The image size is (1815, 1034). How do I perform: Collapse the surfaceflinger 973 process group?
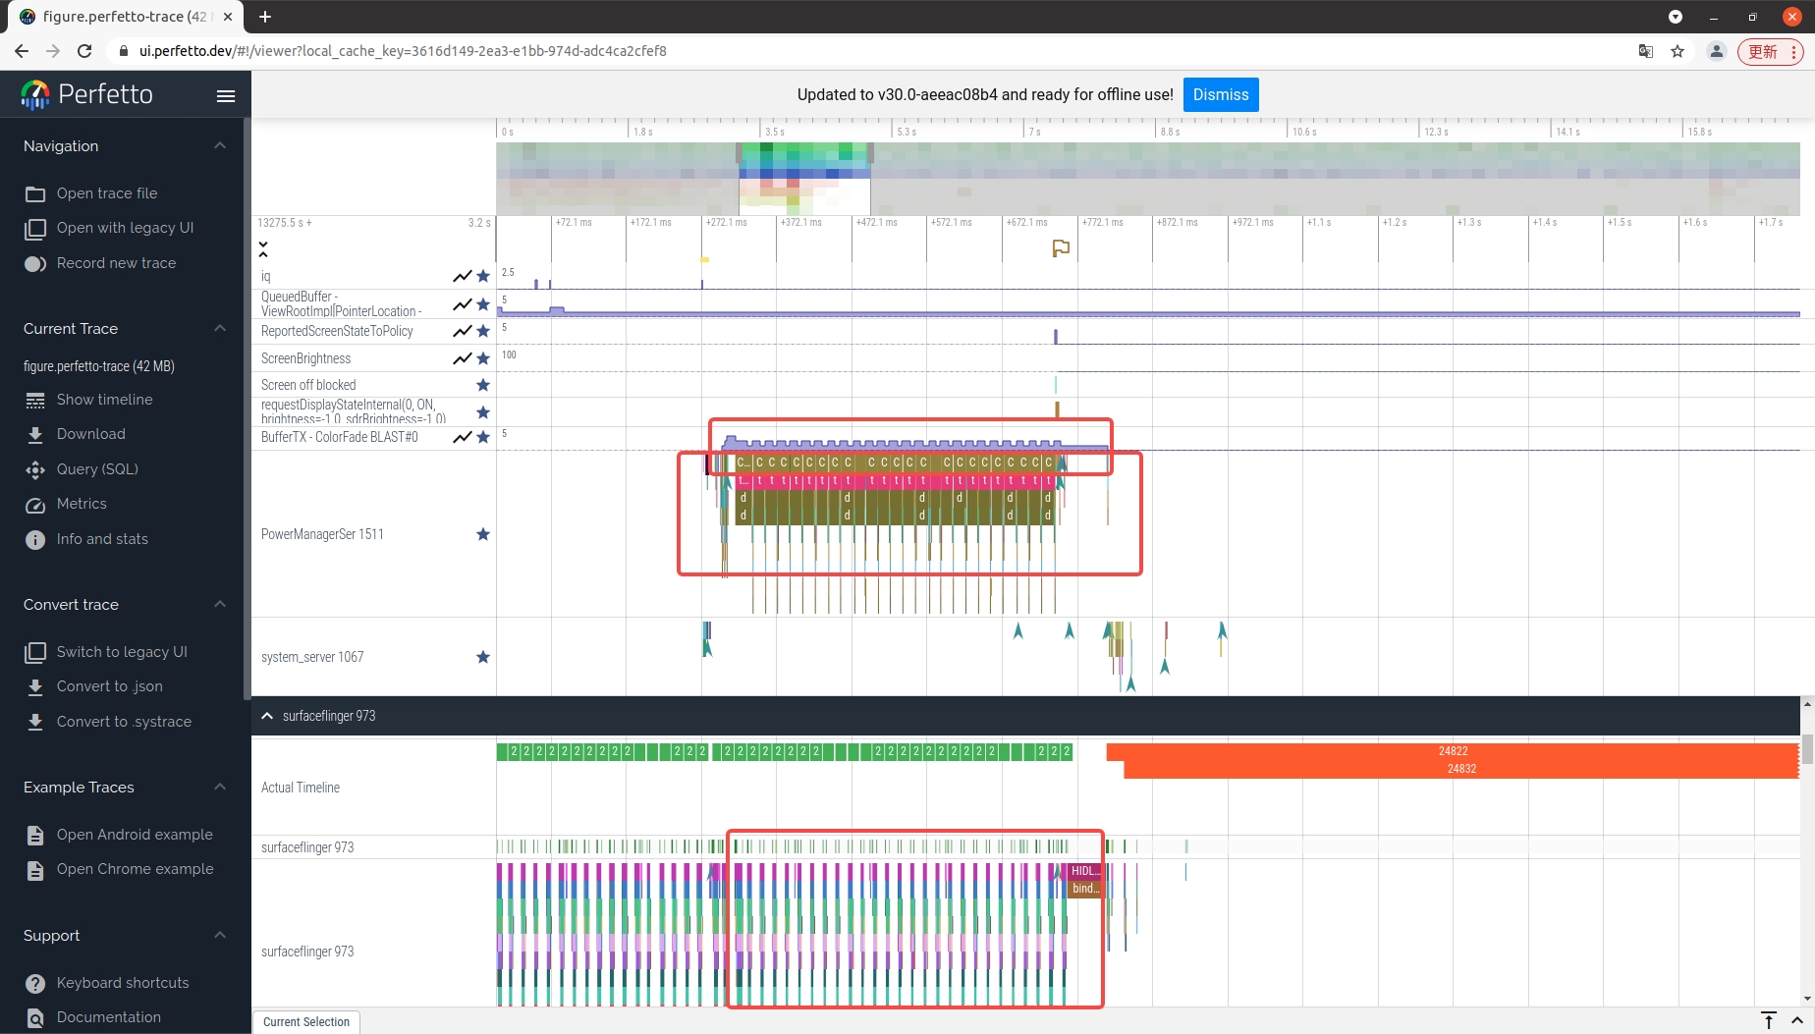pos(267,716)
